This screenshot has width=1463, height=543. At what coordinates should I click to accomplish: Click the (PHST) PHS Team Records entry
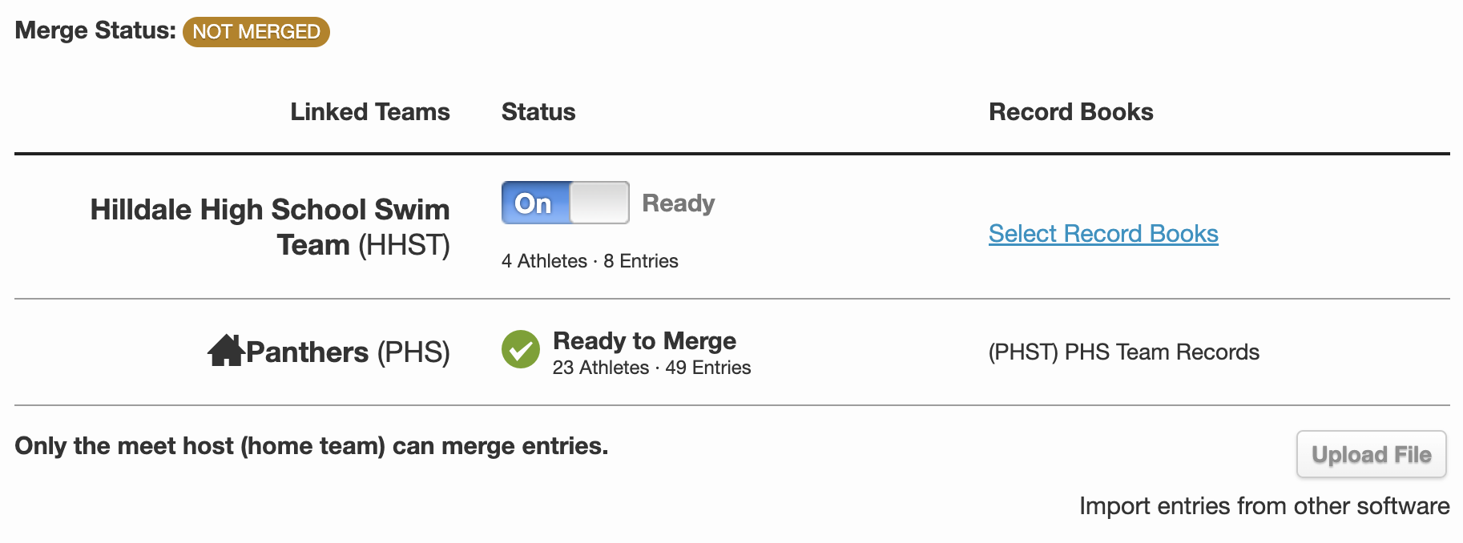(x=1123, y=352)
